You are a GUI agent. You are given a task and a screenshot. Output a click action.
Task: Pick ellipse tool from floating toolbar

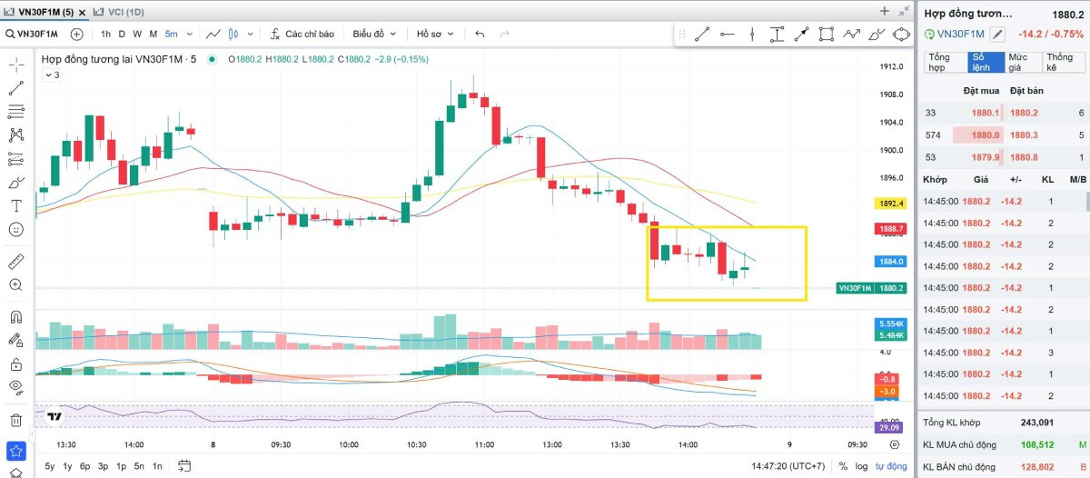(x=901, y=35)
